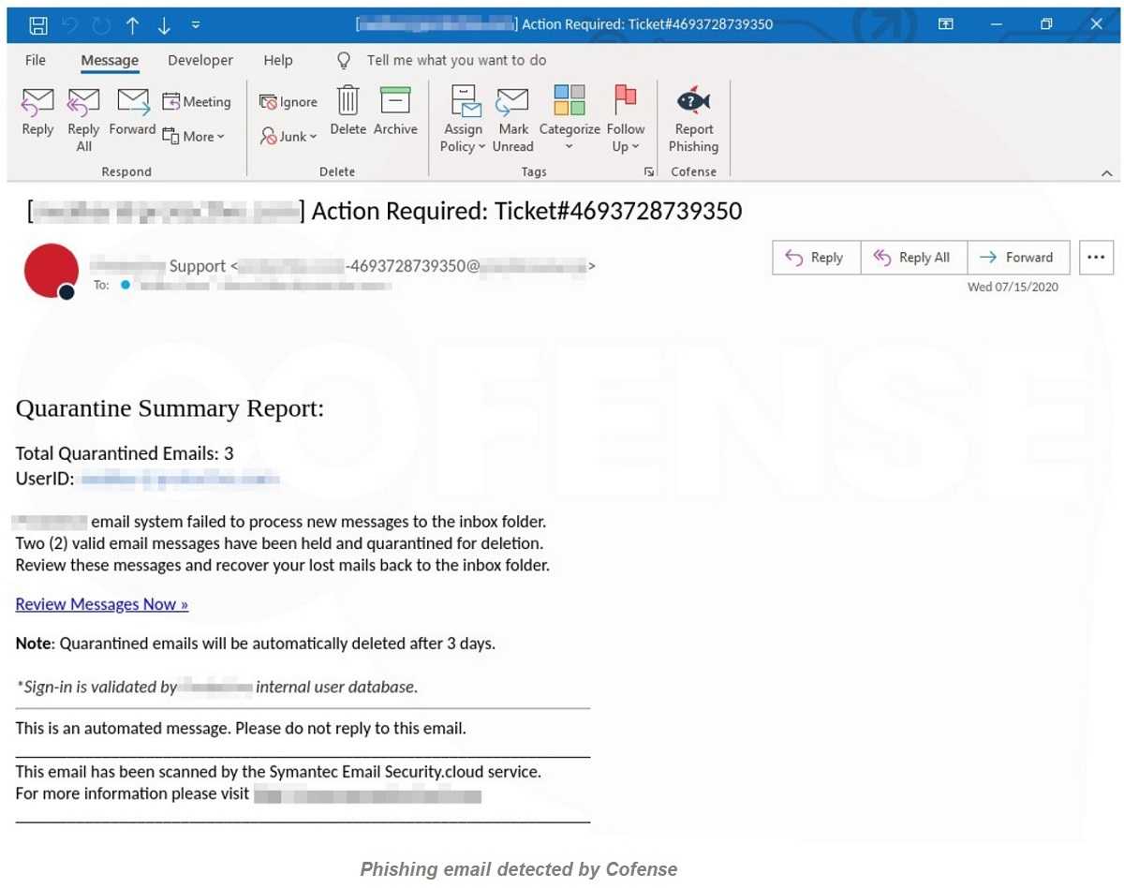Open the Assign Policy dropdown

[464, 119]
